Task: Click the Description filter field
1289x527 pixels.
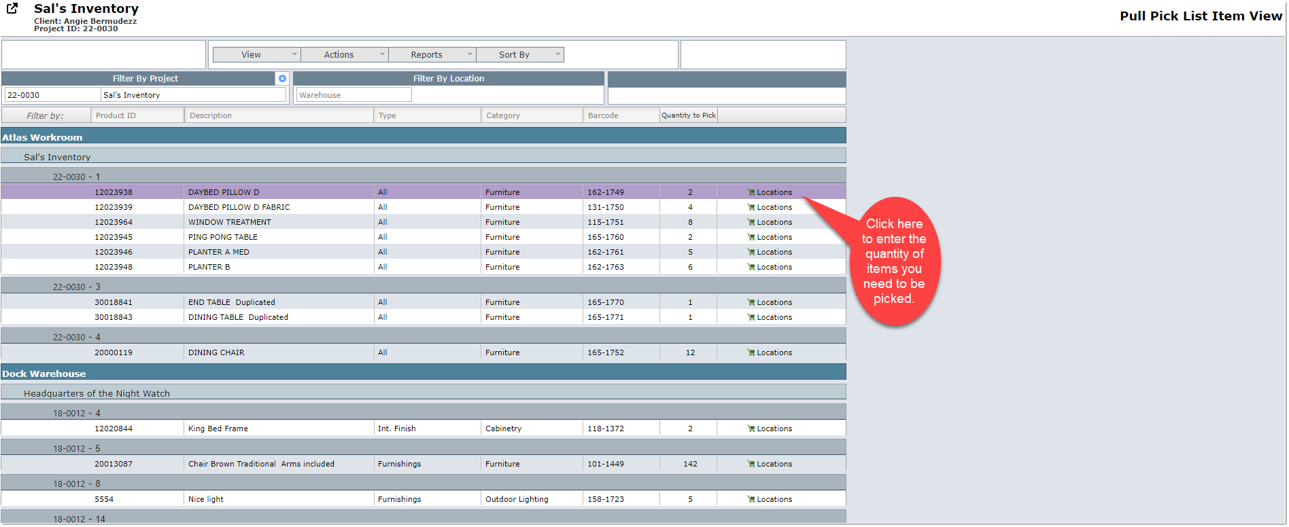Action: point(279,115)
